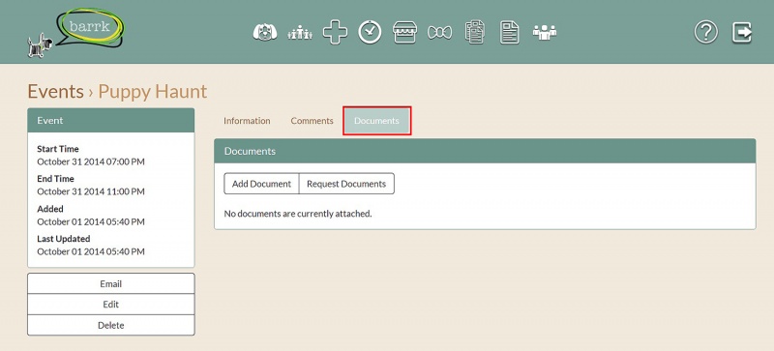Click the Email button
This screenshot has width=774, height=351.
point(111,284)
